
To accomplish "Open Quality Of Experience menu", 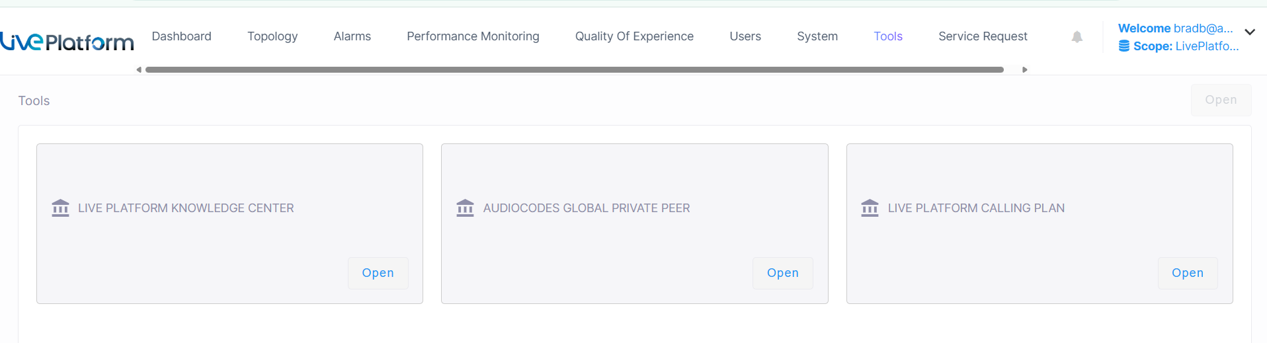I will 634,36.
